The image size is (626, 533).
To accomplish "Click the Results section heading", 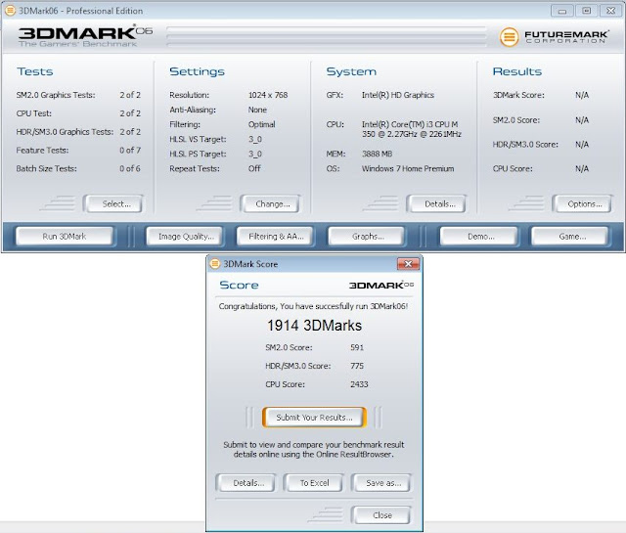I will coord(517,71).
